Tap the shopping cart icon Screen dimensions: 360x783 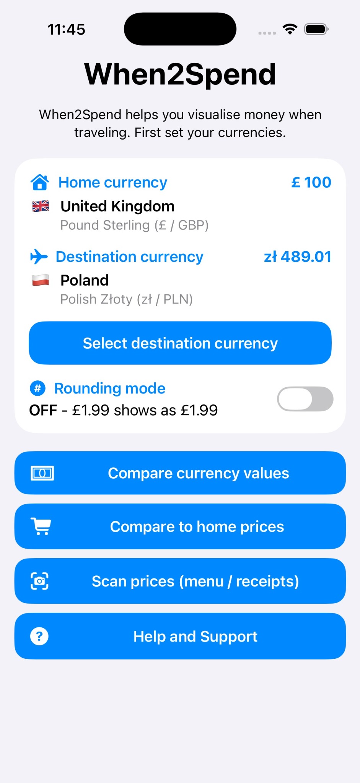(x=41, y=526)
